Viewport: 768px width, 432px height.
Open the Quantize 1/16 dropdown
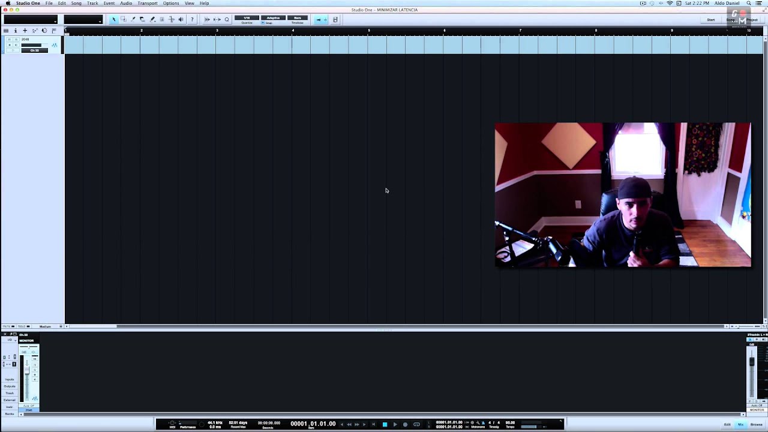[x=247, y=18]
